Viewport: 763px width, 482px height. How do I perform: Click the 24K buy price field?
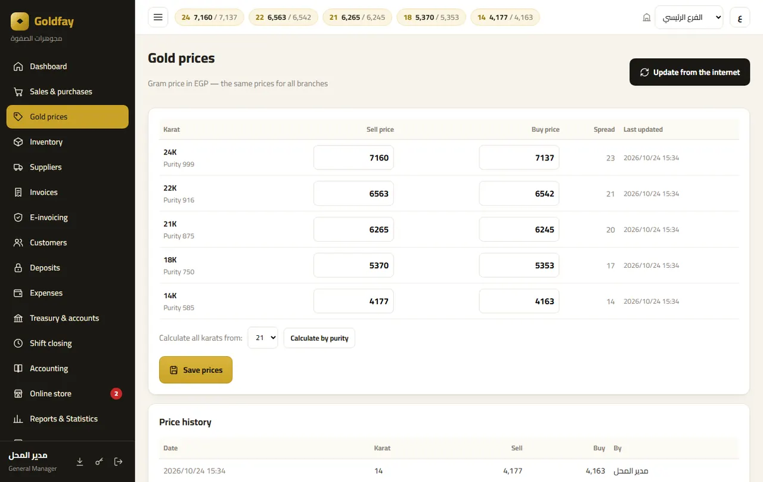coord(519,157)
